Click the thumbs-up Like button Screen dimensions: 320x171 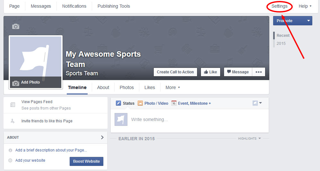point(211,72)
